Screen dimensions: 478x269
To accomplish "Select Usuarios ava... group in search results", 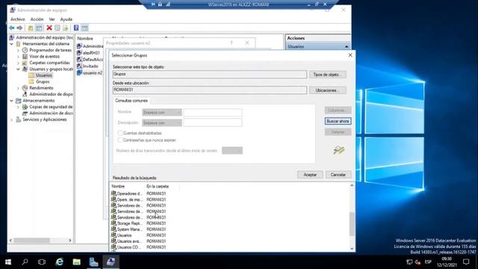I will click(129, 241).
